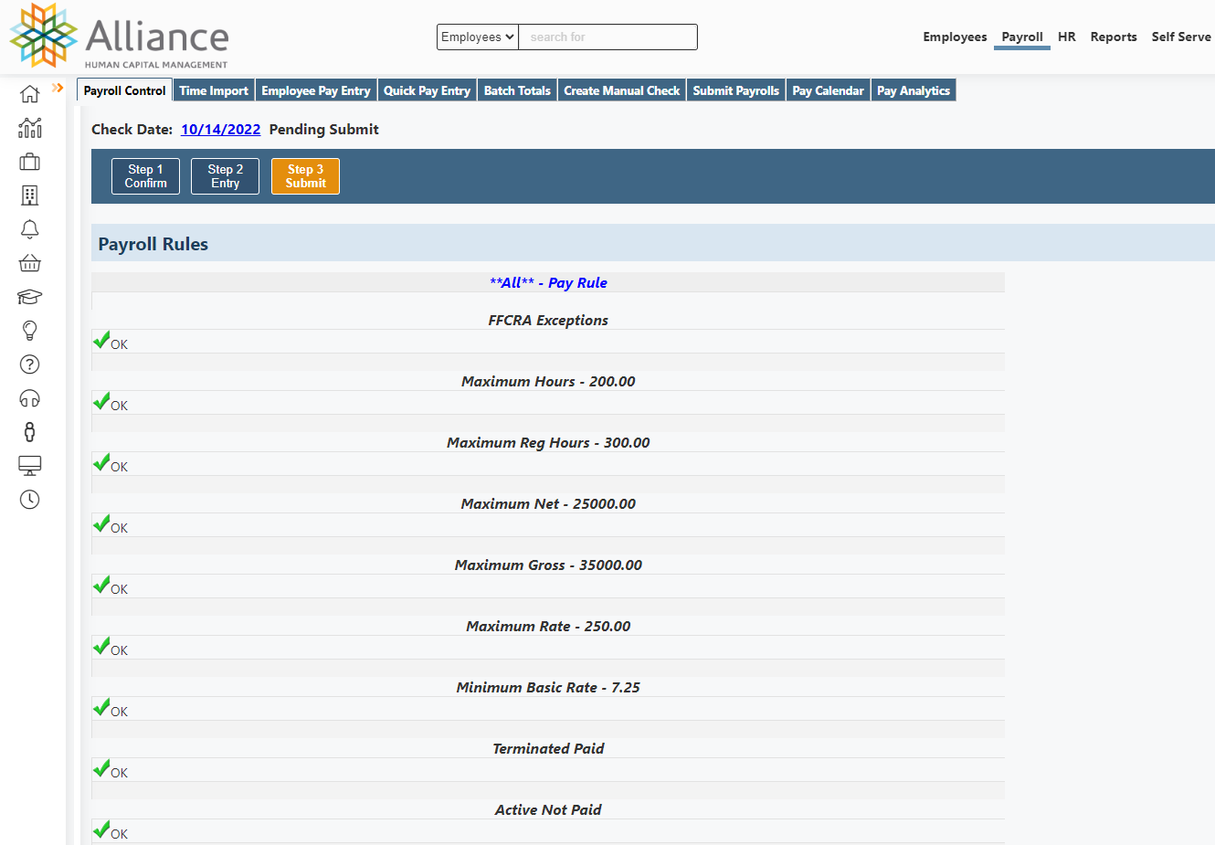The image size is (1215, 845).
Task: Select Payroll in top navigation
Action: click(1022, 37)
